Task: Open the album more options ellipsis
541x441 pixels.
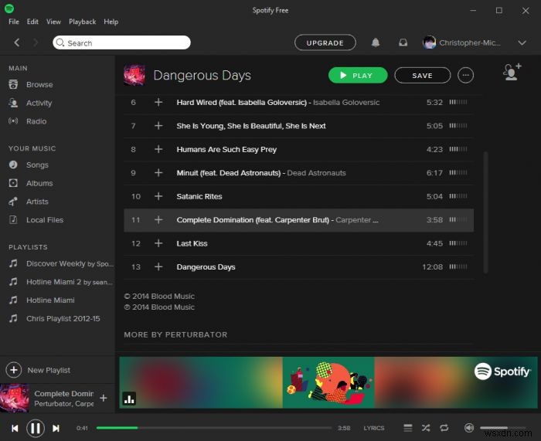Action: 465,75
